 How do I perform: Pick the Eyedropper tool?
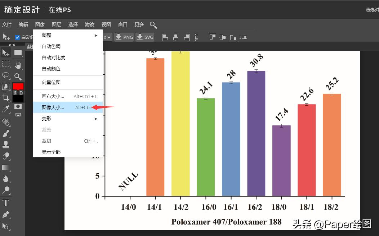click(6, 109)
